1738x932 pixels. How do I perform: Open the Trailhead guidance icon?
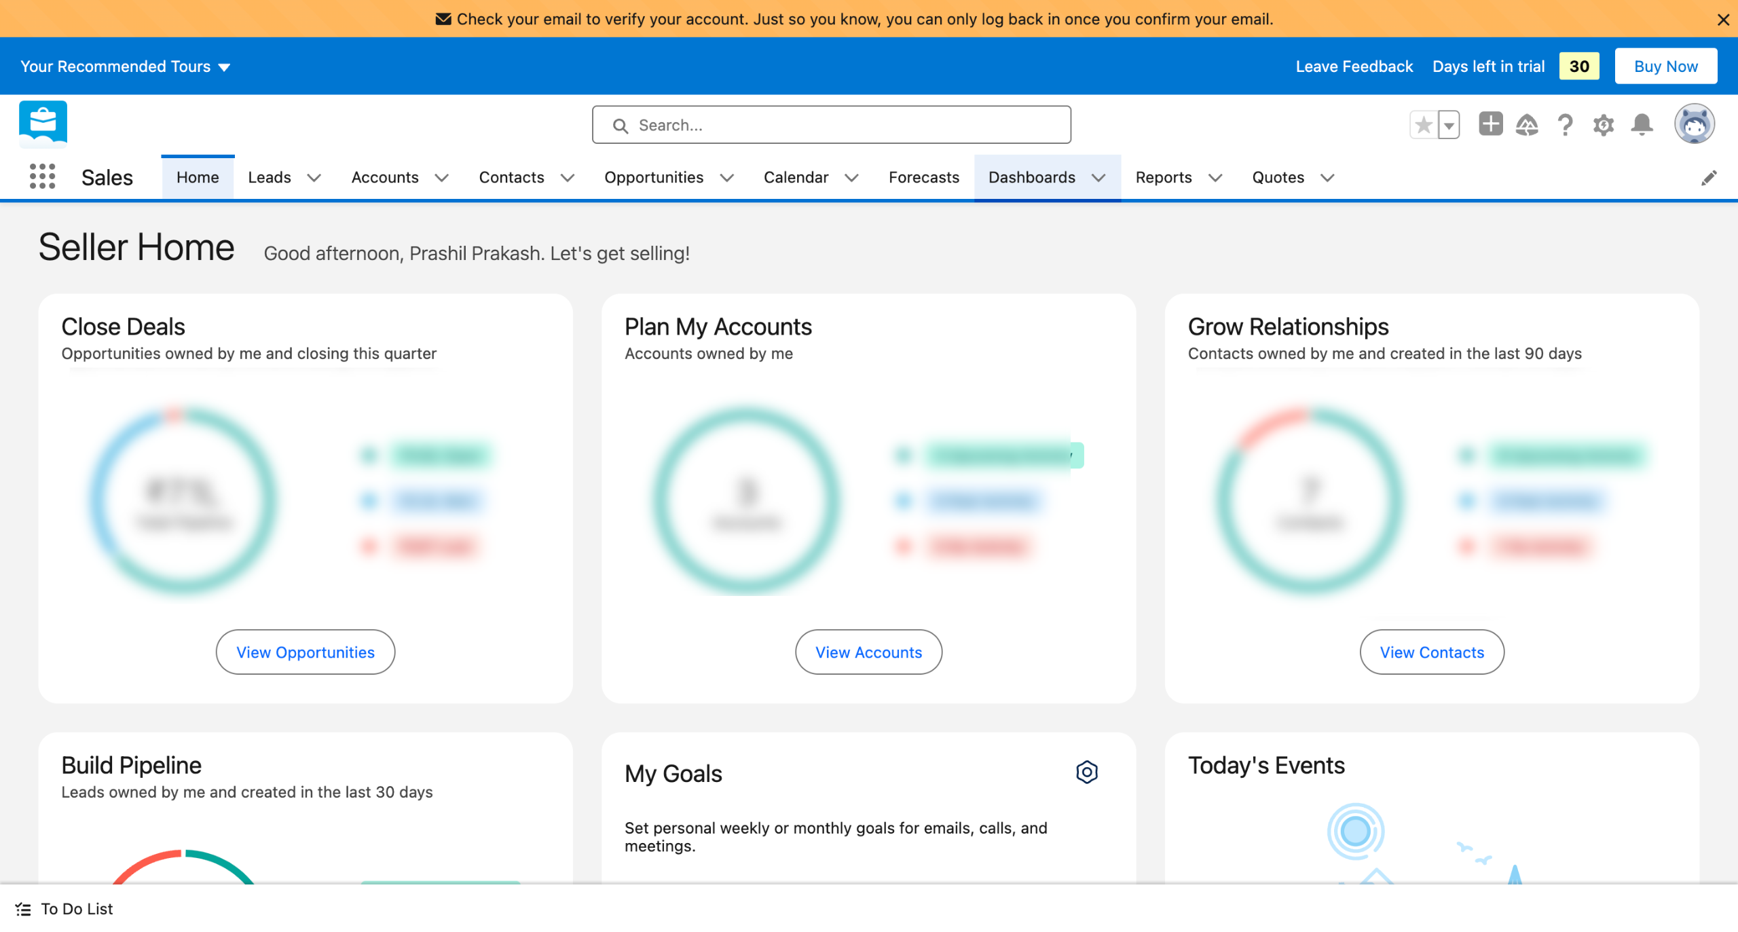[x=1527, y=125]
